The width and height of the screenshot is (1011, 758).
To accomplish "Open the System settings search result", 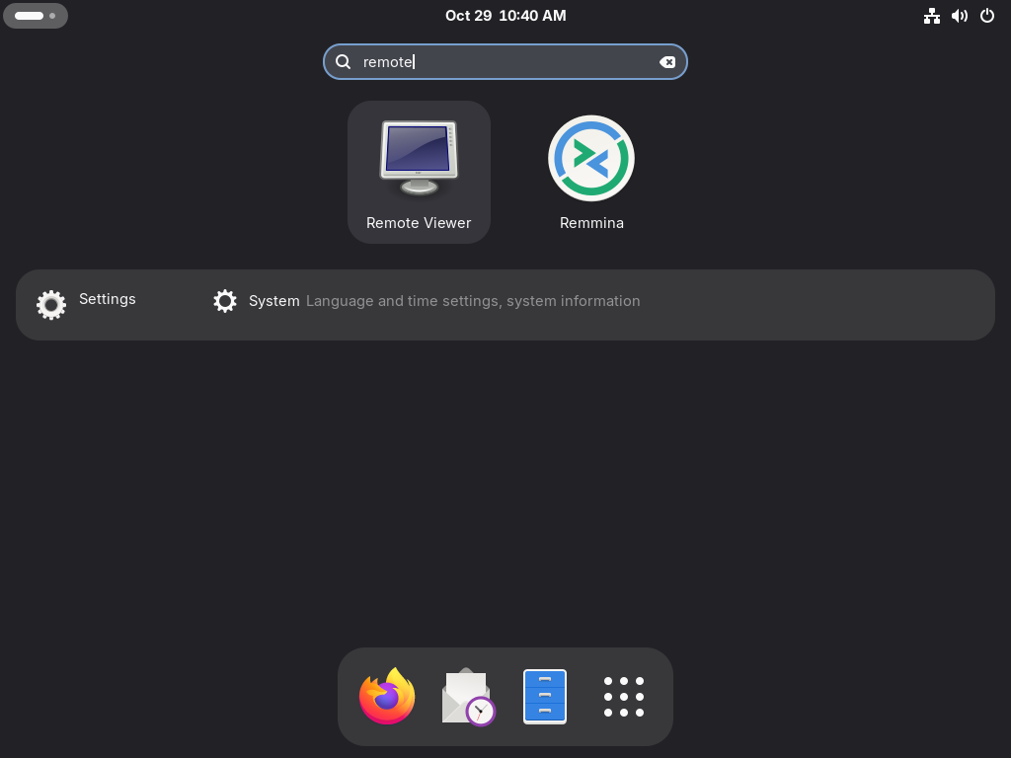I will coord(273,301).
